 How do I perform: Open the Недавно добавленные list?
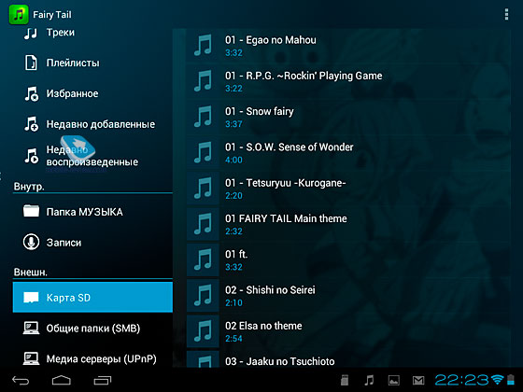coord(92,124)
